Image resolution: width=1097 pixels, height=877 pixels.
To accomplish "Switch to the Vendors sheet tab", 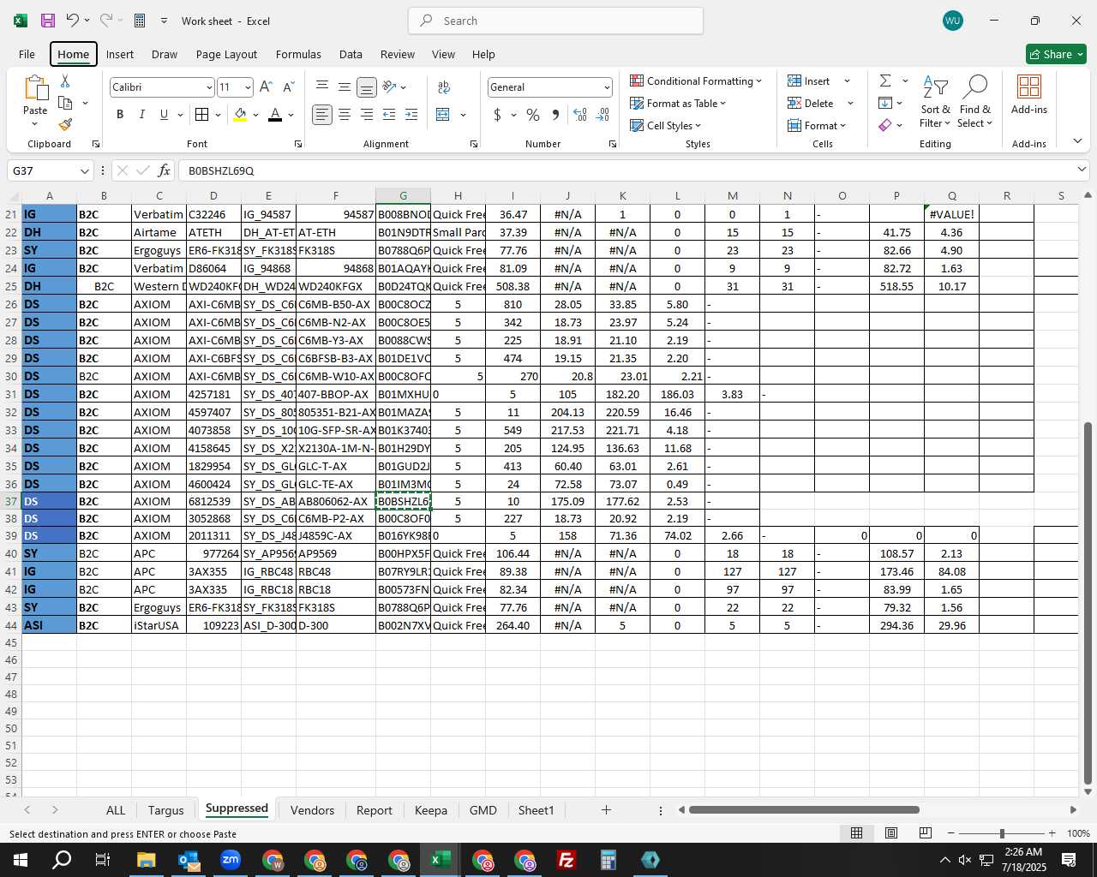I will pos(312,810).
